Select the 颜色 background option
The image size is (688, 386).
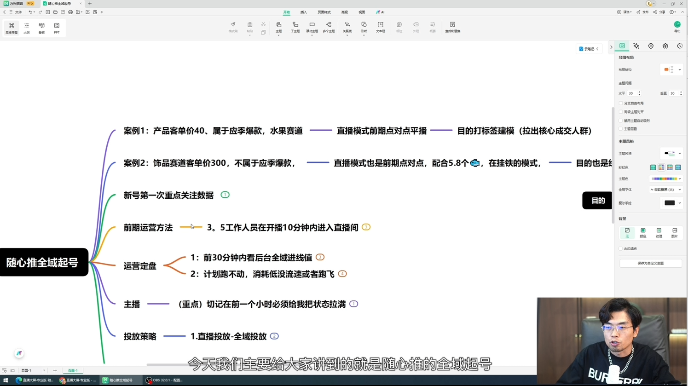pyautogui.click(x=643, y=233)
